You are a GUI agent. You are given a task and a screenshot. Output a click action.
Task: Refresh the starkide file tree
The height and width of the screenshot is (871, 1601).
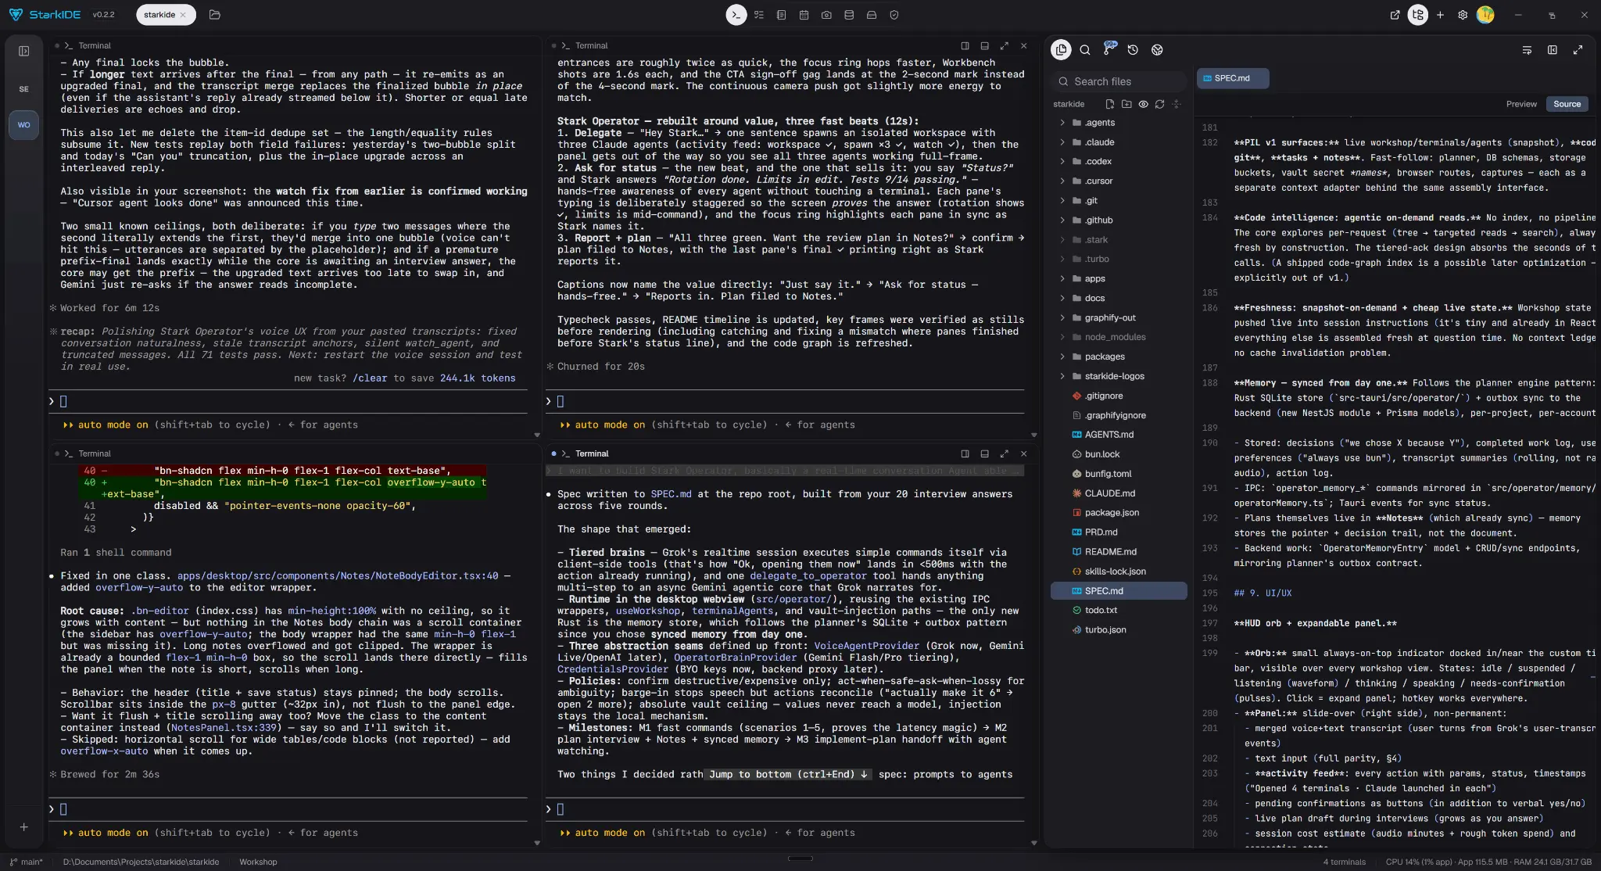1159,104
